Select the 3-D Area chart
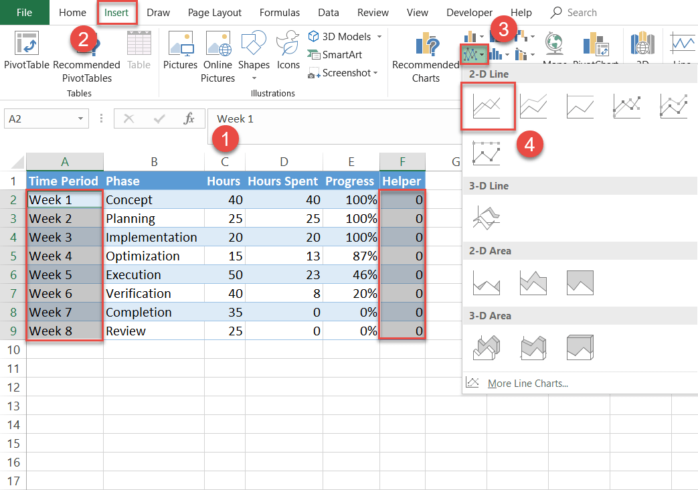Screen dimensions: 698x490 pos(487,347)
